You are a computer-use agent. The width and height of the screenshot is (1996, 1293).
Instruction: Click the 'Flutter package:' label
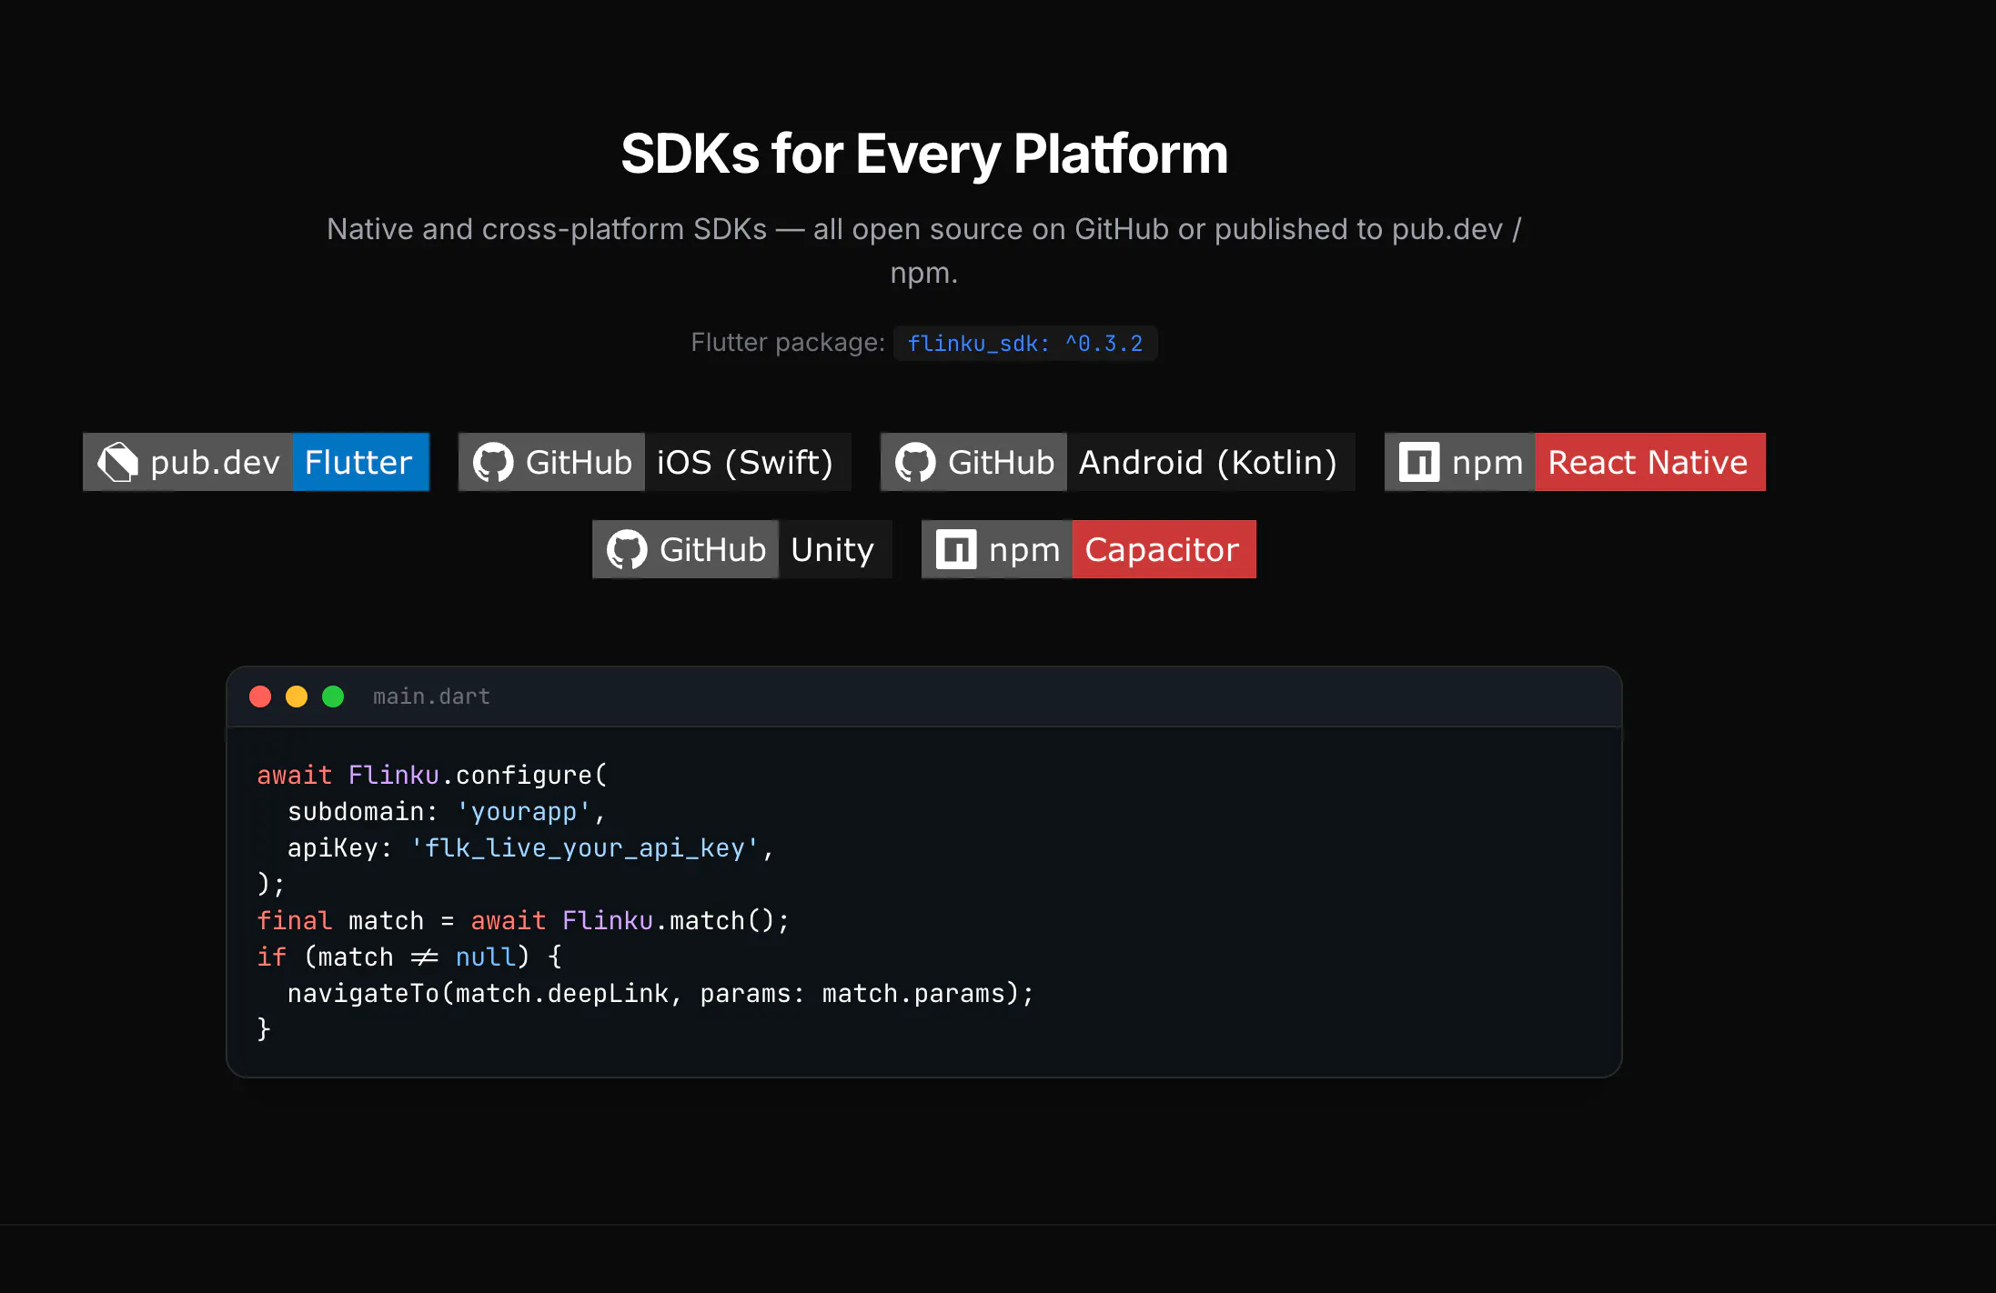pos(788,343)
